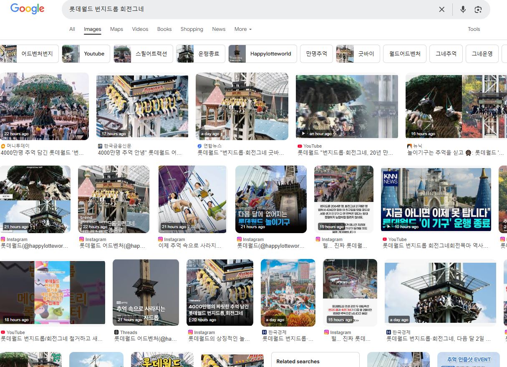Click inside the search query field
The image size is (507, 367).
[250, 9]
